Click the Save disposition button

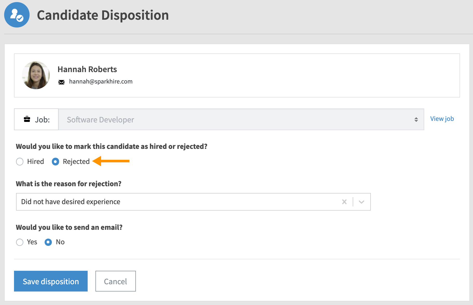click(51, 281)
